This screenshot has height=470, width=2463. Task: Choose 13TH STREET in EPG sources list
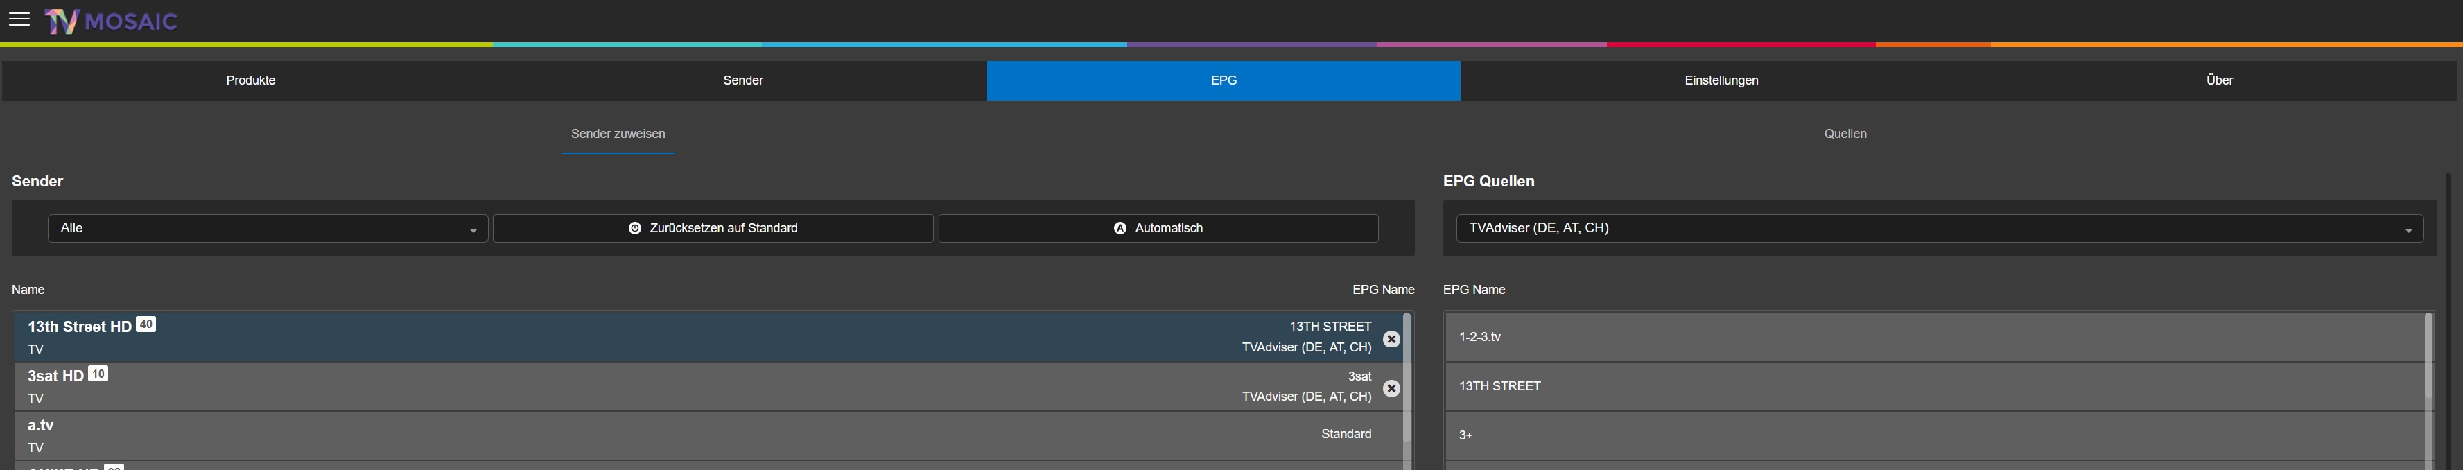1935,386
